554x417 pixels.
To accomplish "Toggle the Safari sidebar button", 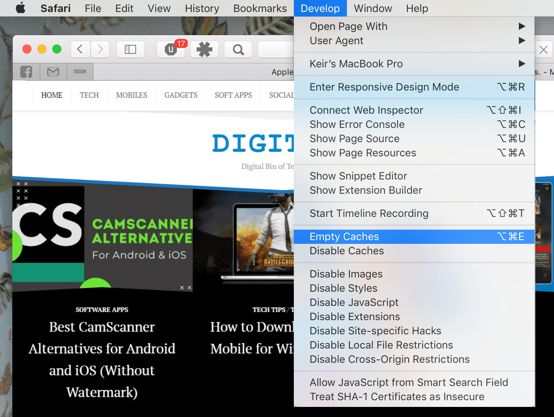I will (x=130, y=49).
